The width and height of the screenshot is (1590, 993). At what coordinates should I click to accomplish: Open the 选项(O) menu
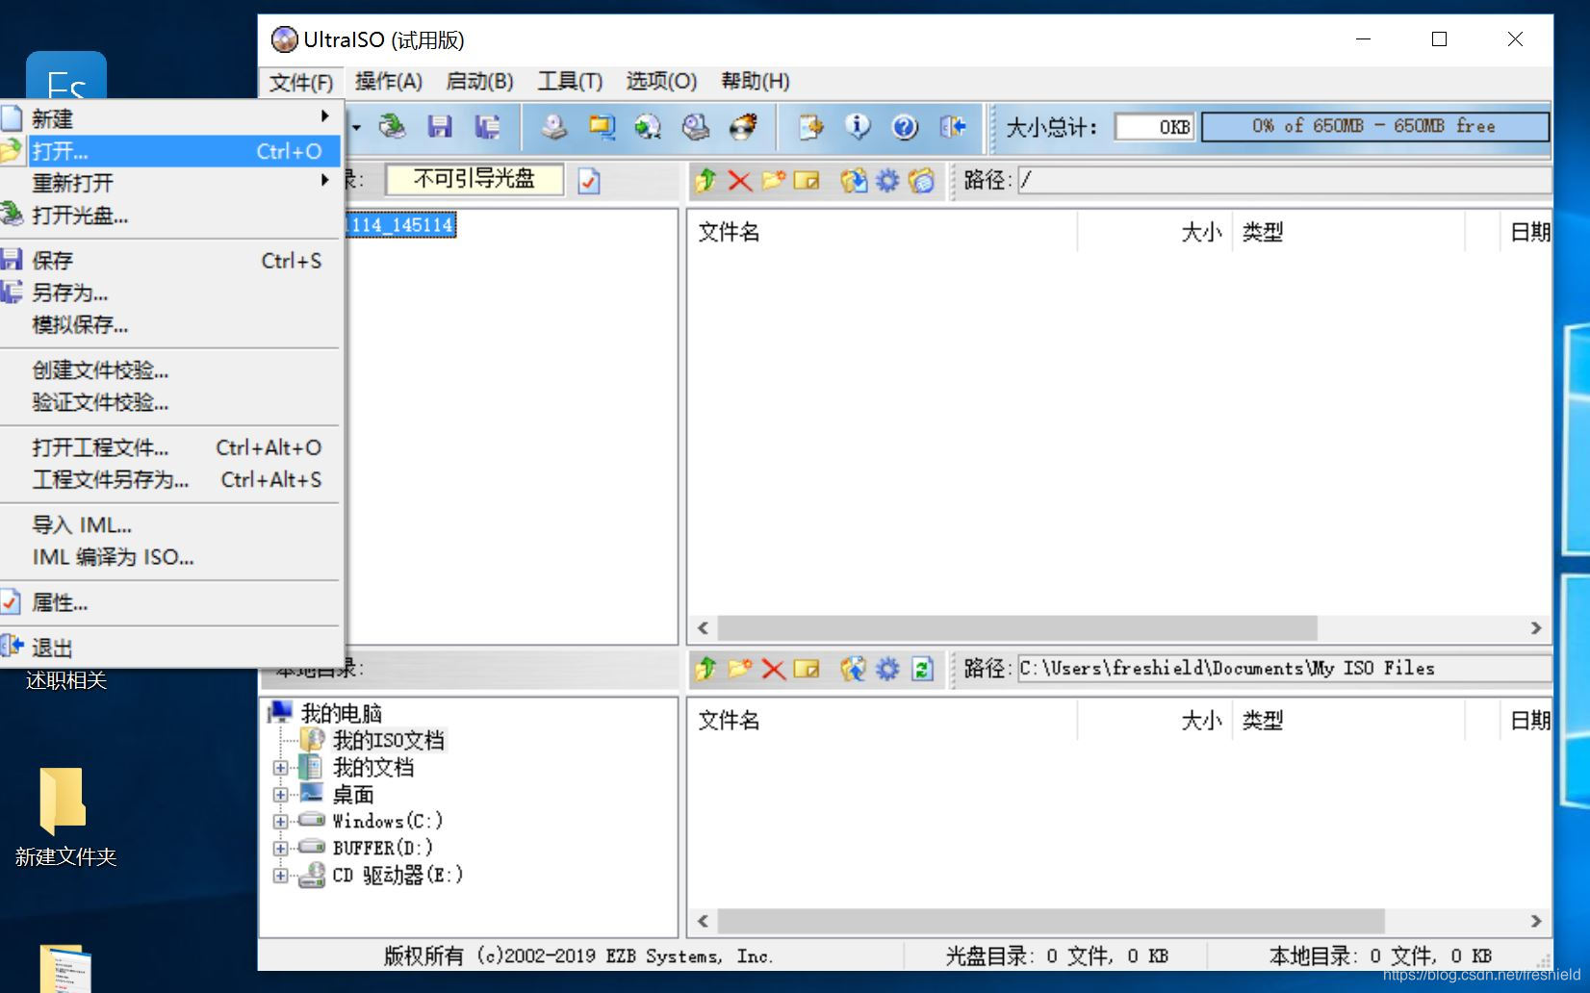tap(661, 82)
